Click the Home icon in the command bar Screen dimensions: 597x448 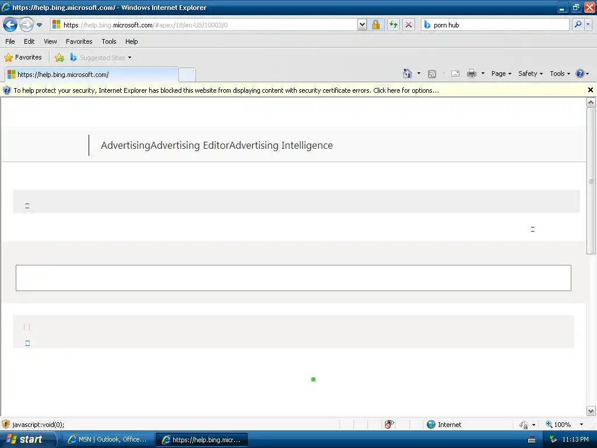tap(408, 73)
